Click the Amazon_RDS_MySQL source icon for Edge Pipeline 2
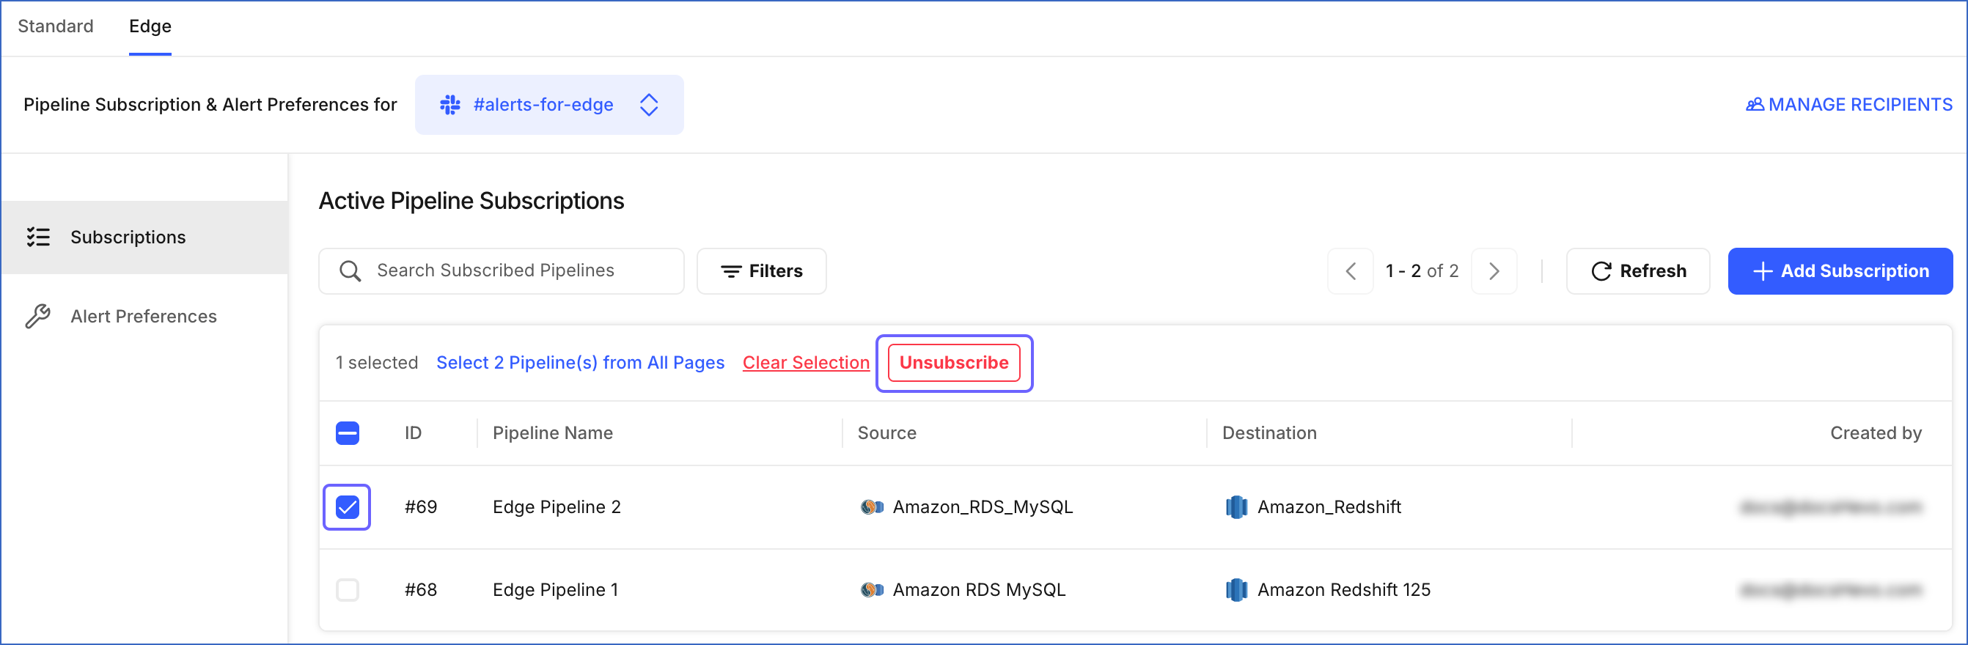The image size is (1968, 645). point(871,506)
